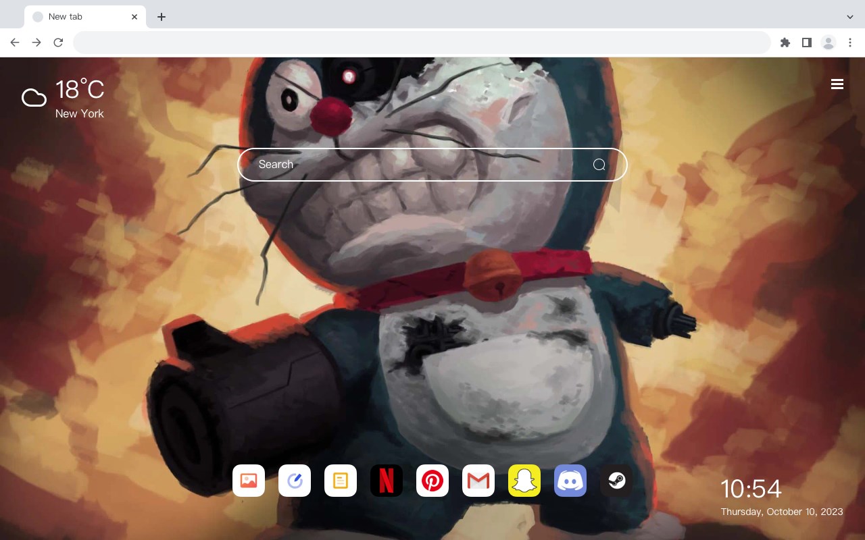Open the hamburger menu on the page
This screenshot has height=540, width=865.
837,84
